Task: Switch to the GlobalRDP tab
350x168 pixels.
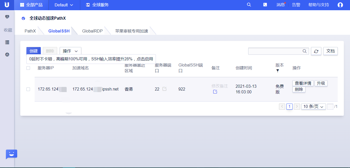Action: point(92,31)
